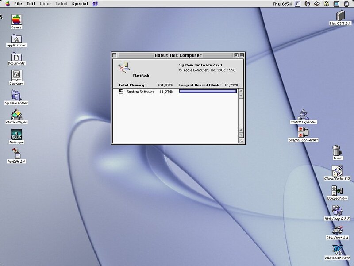Screen dimensions: 354x266
Task: Select the ClarisWorks 3.0 icon
Action: coord(338,170)
